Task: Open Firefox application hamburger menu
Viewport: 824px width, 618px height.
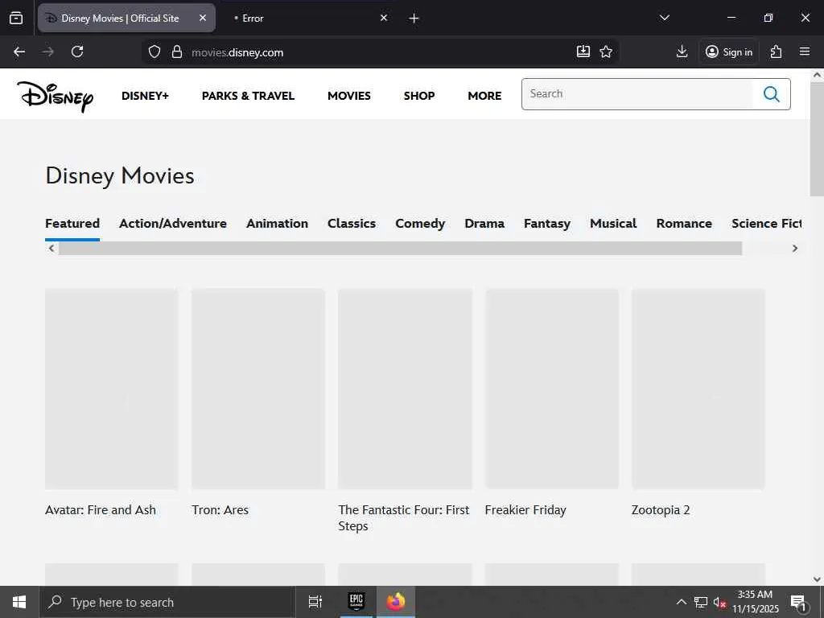Action: tap(805, 51)
